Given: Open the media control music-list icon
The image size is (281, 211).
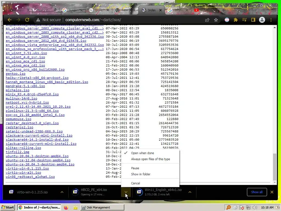Looking at the screenshot, I should [245, 20].
